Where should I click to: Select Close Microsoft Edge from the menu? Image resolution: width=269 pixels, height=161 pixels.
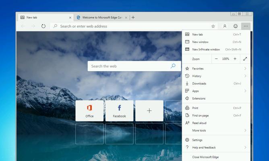click(x=216, y=157)
